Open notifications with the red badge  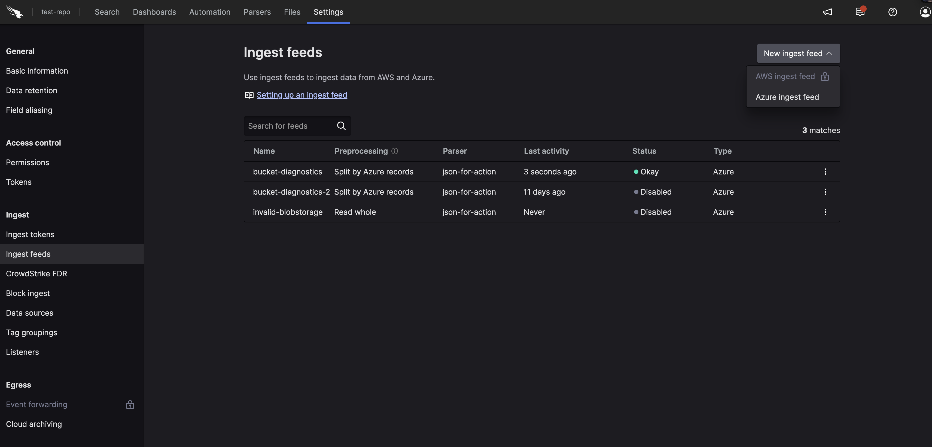click(860, 12)
